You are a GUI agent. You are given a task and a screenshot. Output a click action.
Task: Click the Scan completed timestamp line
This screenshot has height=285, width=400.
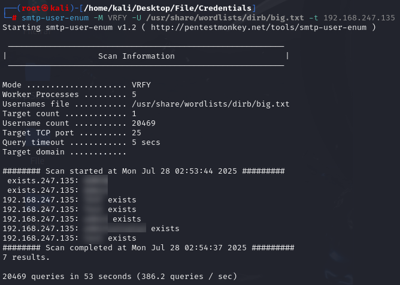click(x=148, y=247)
